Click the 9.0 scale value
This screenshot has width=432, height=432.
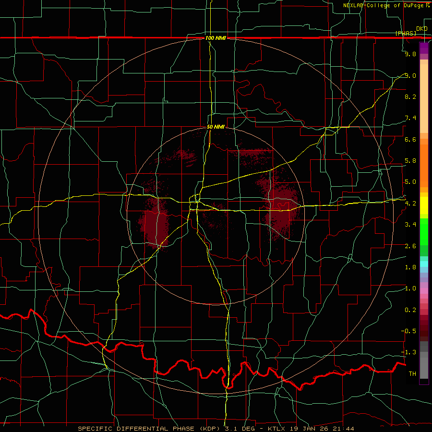click(410, 75)
